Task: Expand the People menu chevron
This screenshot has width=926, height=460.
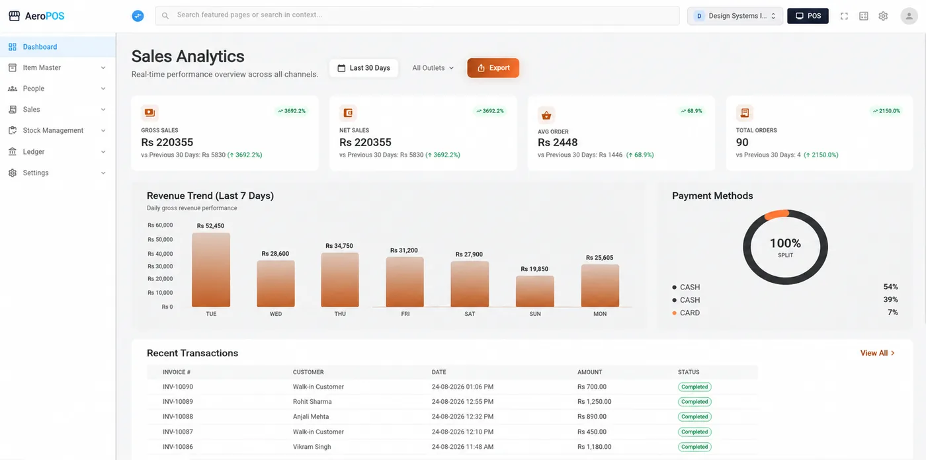Action: (x=103, y=89)
